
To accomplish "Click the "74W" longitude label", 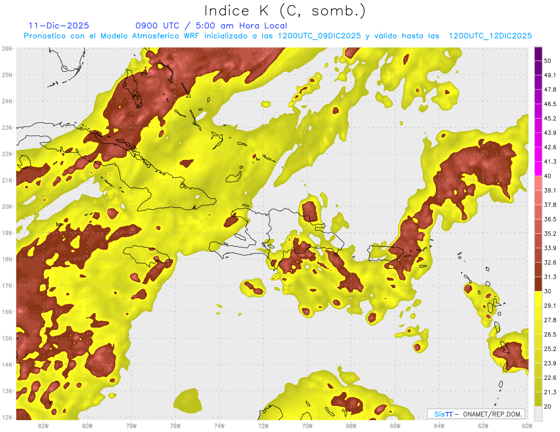I will [x=219, y=426].
